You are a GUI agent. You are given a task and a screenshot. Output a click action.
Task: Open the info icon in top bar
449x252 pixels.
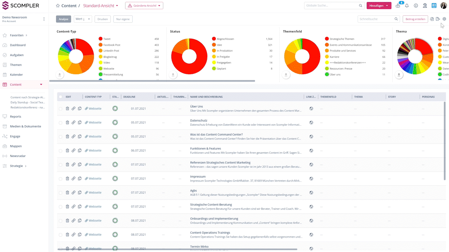tap(416, 6)
